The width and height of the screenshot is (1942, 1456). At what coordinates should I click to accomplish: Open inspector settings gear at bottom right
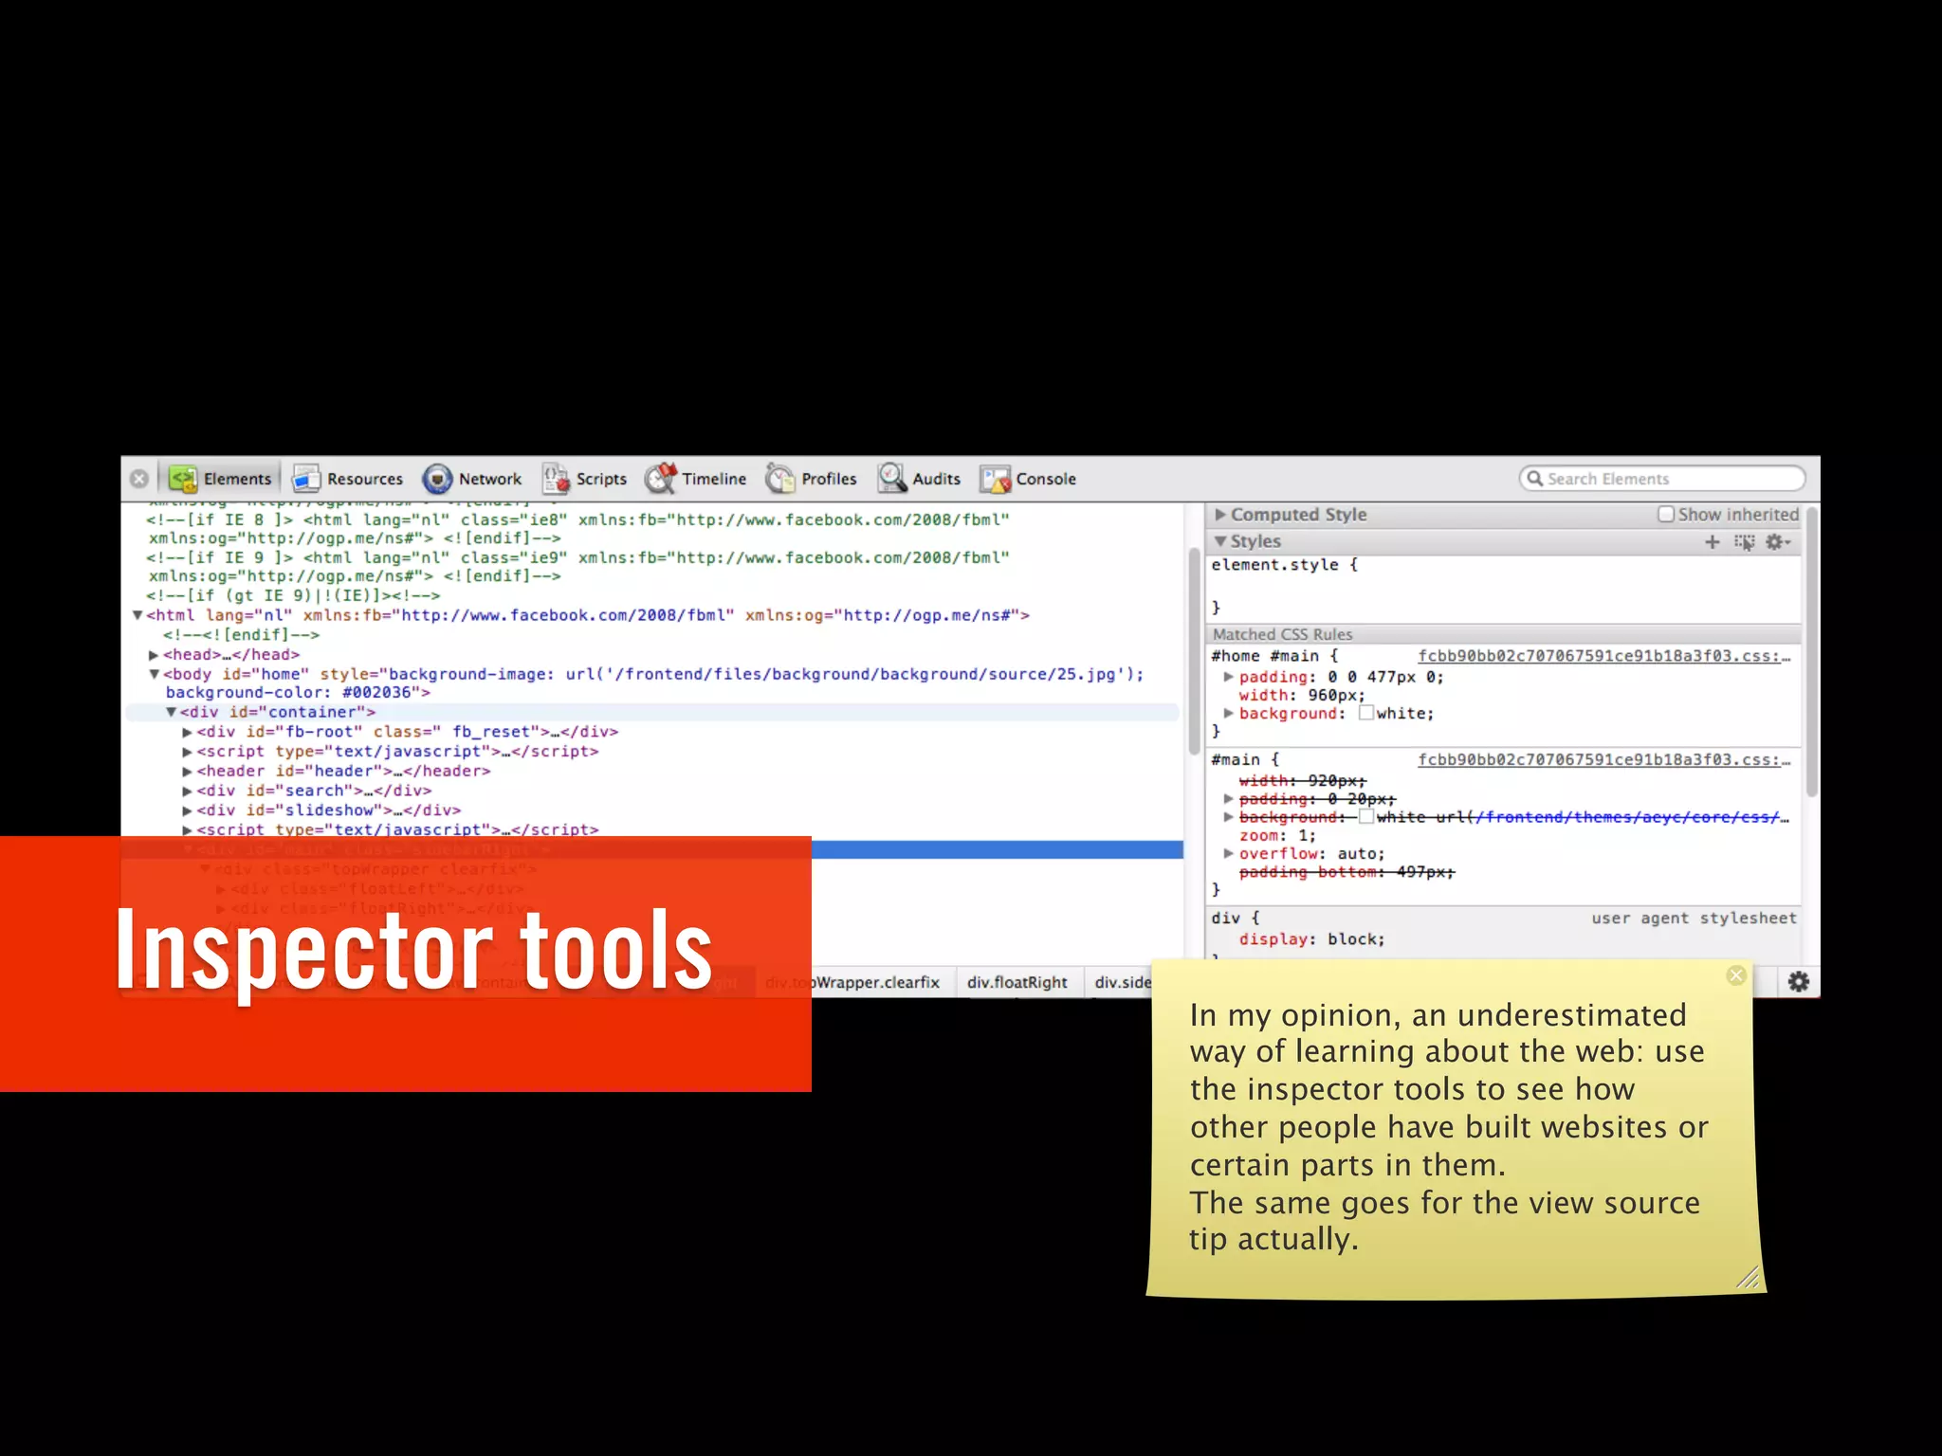1798,981
